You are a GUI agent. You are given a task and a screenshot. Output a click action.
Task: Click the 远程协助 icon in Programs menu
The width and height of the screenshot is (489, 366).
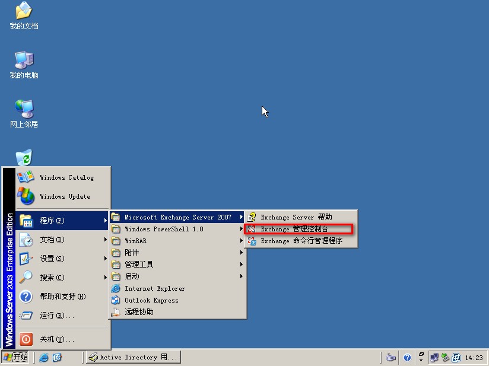click(116, 312)
